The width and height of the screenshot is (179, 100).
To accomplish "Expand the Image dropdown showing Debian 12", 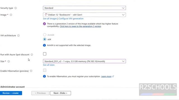I will point(84,15).
